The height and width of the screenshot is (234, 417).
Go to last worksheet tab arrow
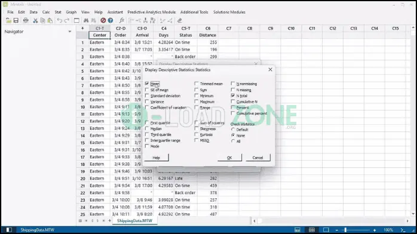(104, 221)
